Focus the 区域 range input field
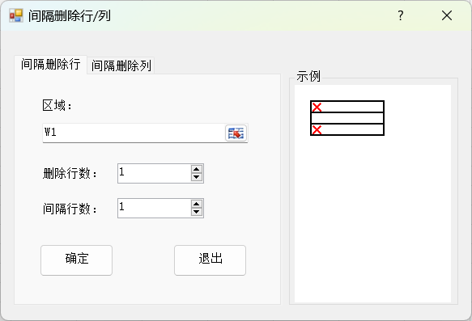 pyautogui.click(x=134, y=133)
